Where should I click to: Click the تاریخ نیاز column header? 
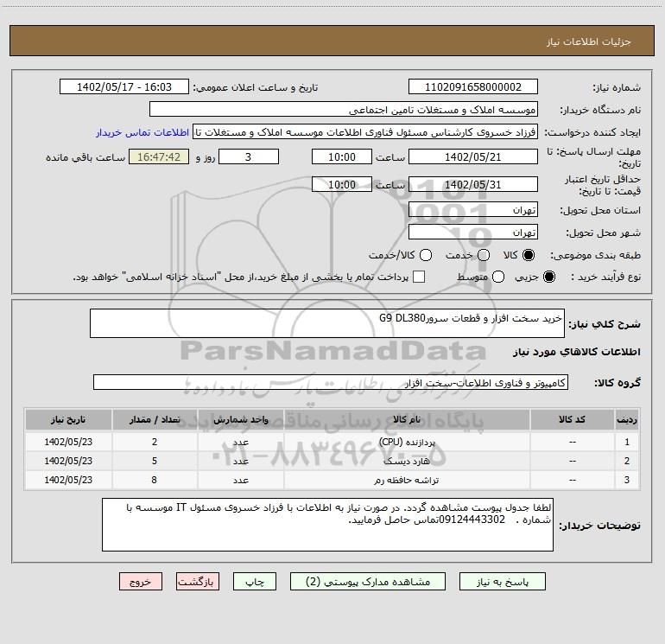point(68,419)
